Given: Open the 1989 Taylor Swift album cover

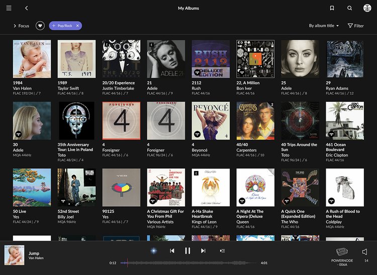Looking at the screenshot, I should tap(77, 59).
